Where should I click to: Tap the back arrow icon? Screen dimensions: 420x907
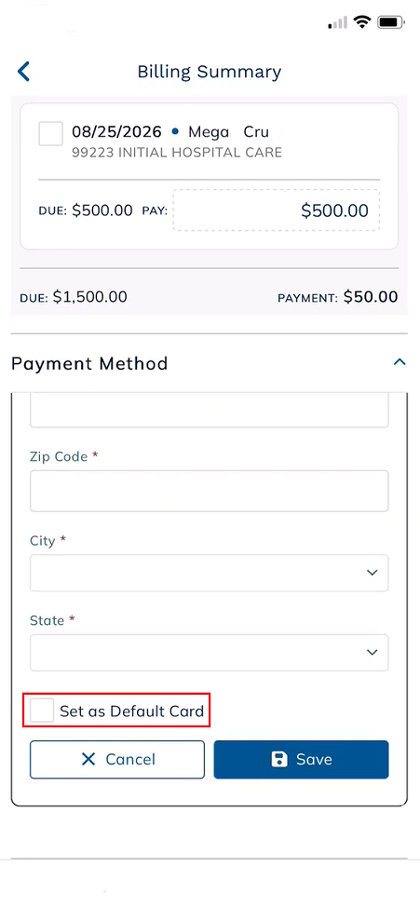[x=23, y=71]
